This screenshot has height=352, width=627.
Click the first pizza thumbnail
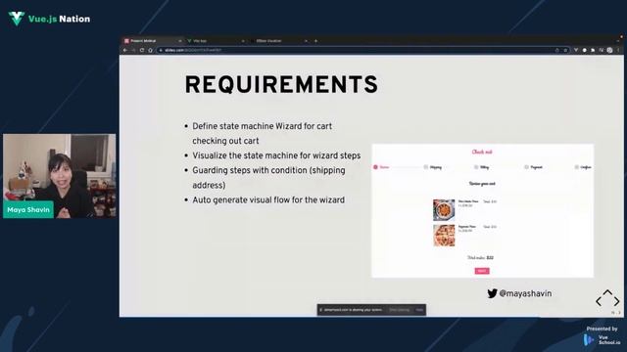[444, 210]
